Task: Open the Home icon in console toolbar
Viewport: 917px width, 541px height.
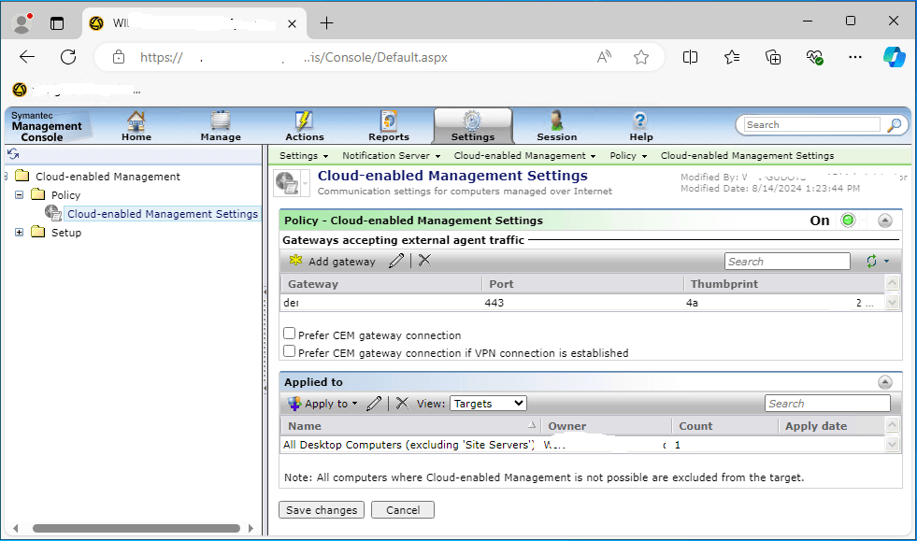Action: pyautogui.click(x=136, y=125)
